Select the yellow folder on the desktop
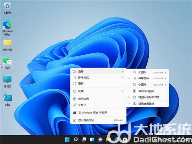 click(x=7, y=45)
